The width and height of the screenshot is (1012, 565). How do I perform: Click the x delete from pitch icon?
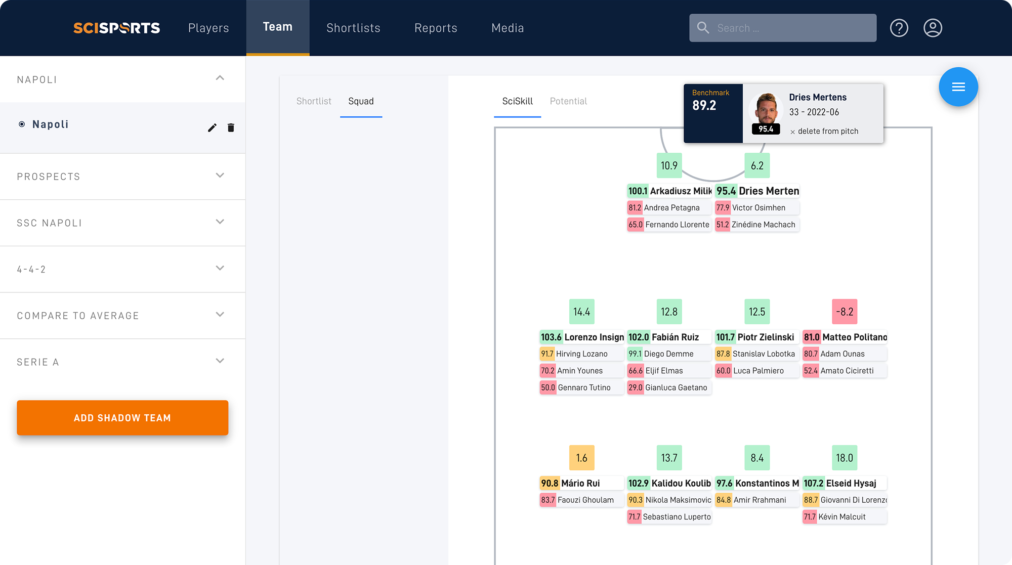tap(792, 132)
